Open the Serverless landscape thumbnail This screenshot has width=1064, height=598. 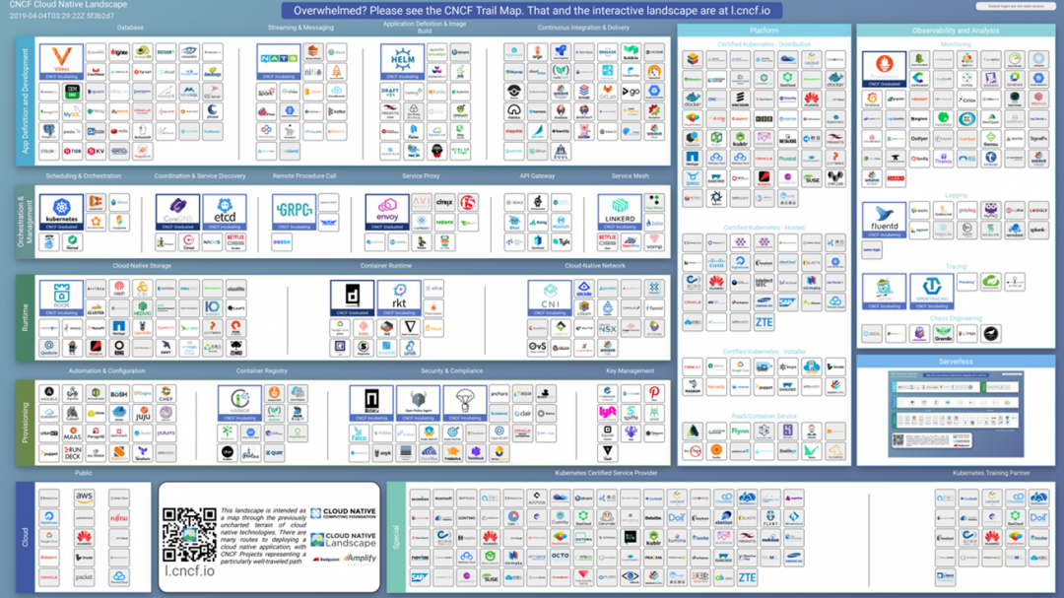coord(956,414)
